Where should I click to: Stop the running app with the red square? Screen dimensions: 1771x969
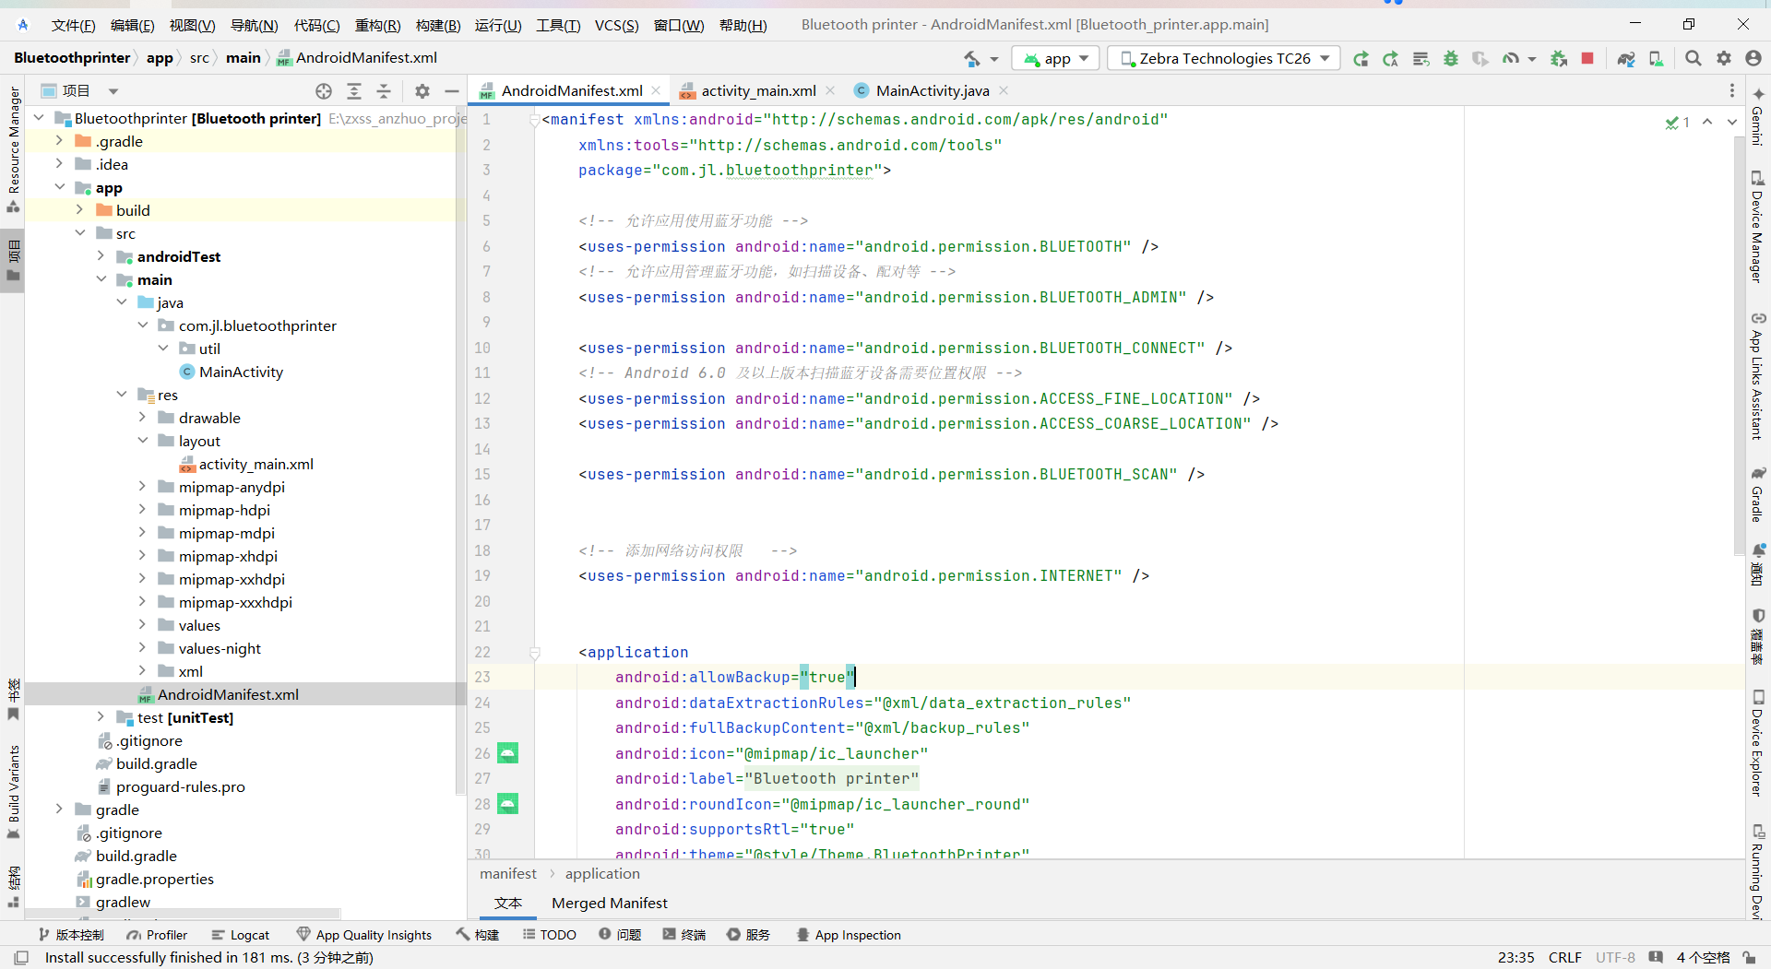[1587, 58]
